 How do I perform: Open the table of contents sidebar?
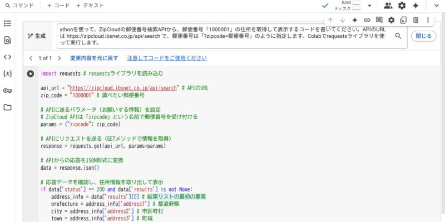[7, 23]
